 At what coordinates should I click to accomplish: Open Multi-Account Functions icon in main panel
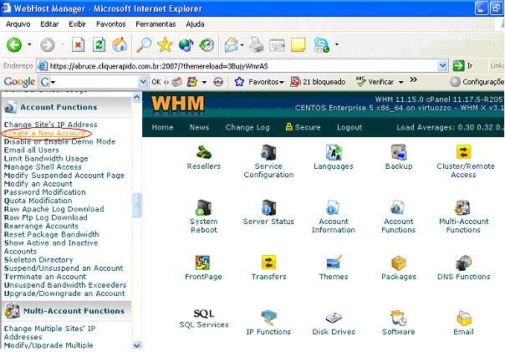463,208
